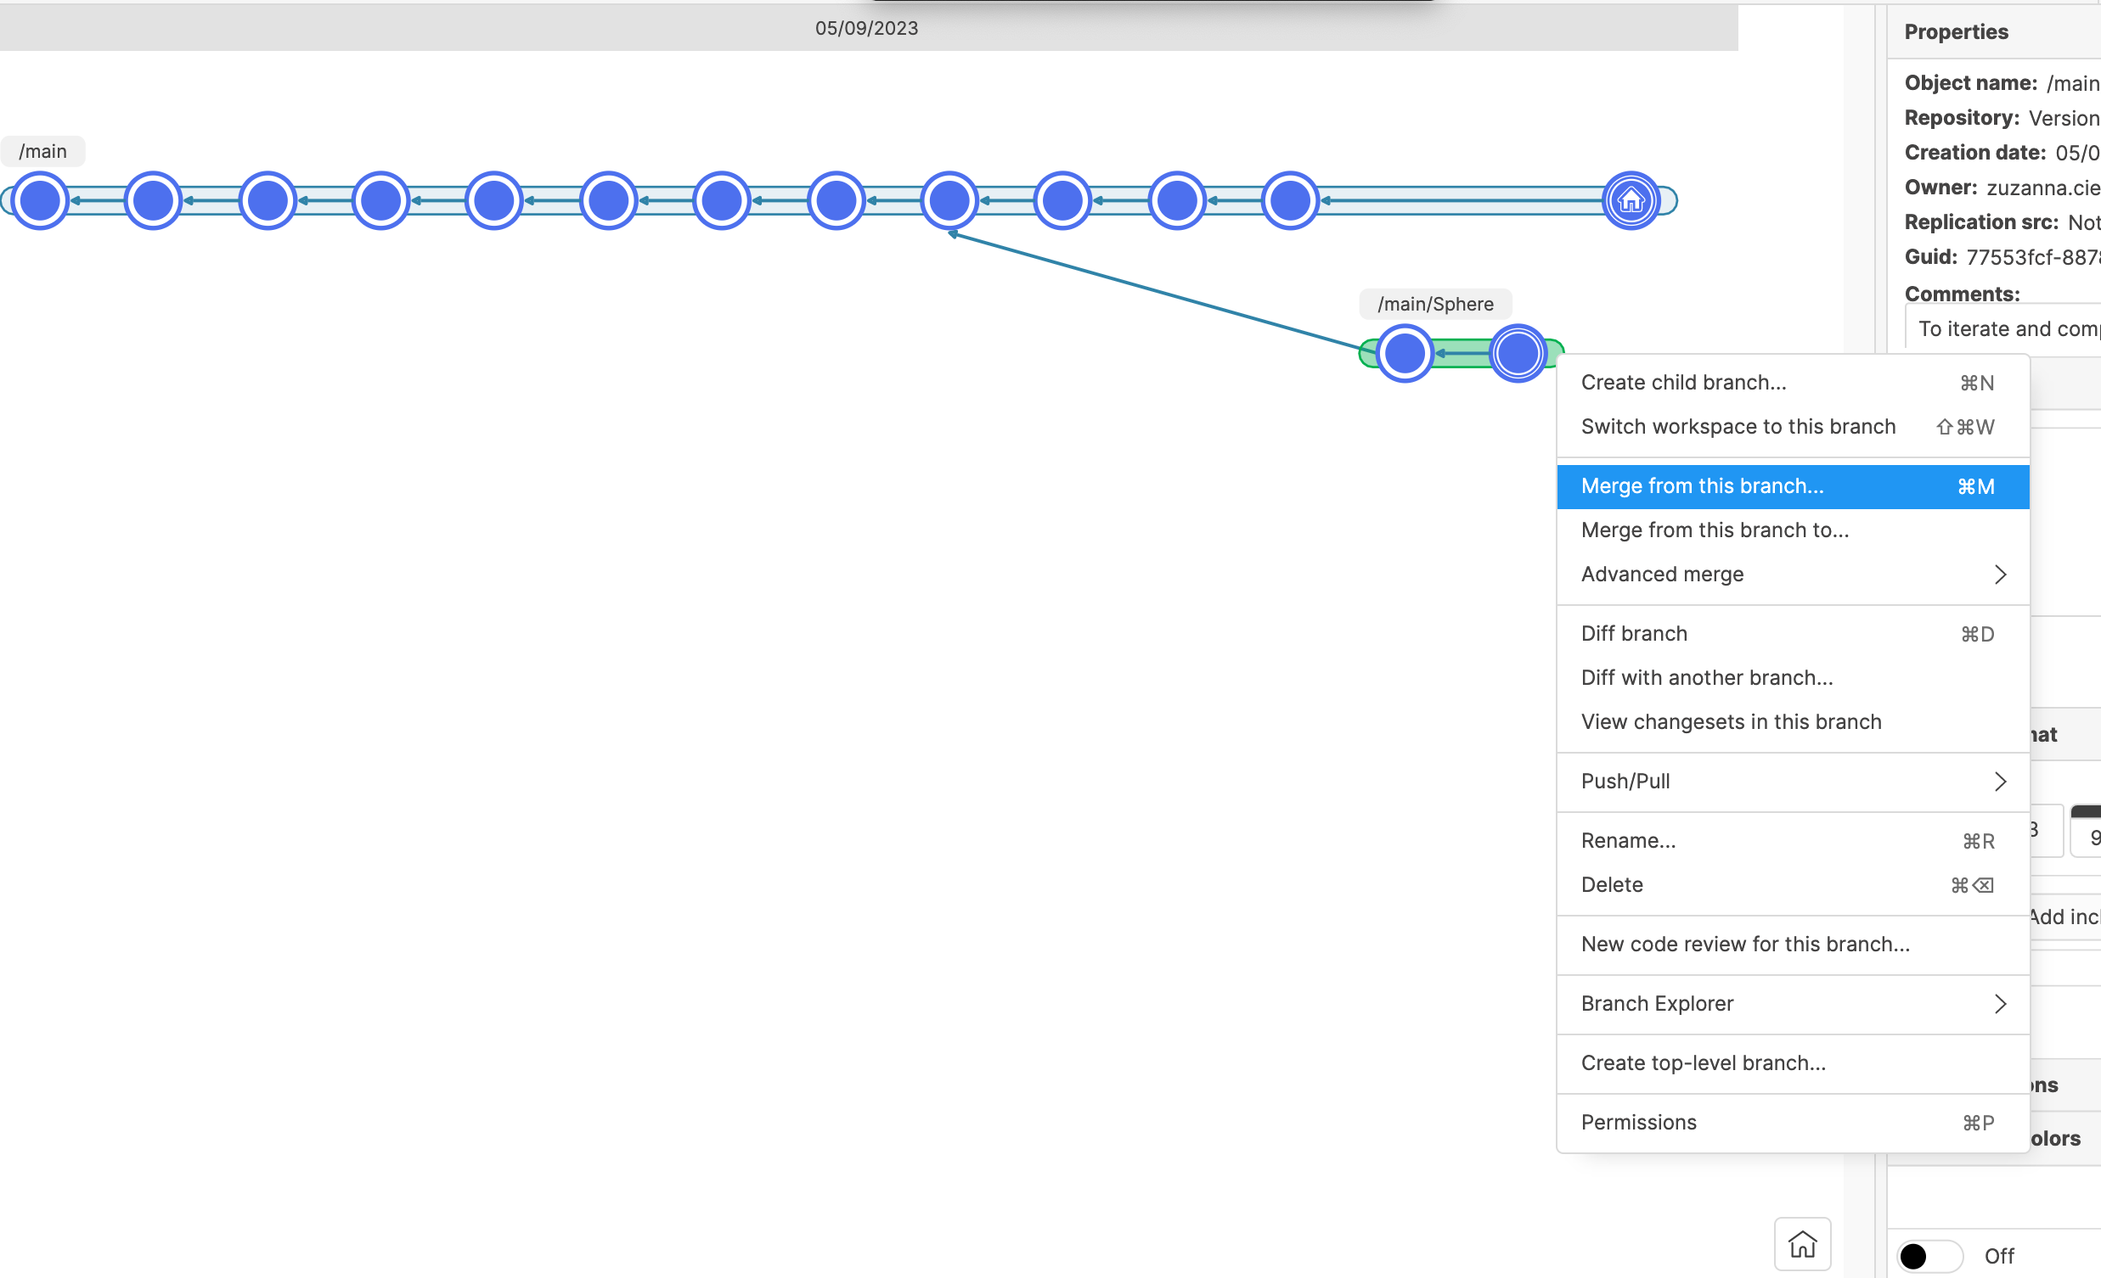2101x1278 pixels.
Task: Click the 05/09/2023 date header bar
Action: [866, 28]
